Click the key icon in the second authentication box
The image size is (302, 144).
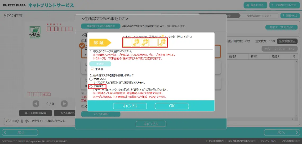pyautogui.click(x=136, y=43)
